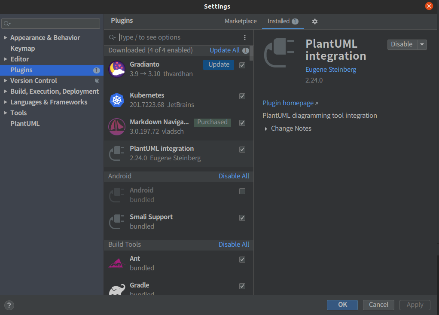This screenshot has width=439, height=315.
Task: Focus the settings search field
Action: pyautogui.click(x=51, y=24)
